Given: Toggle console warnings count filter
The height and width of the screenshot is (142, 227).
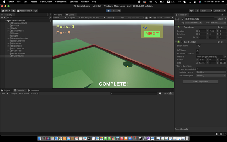Looking at the screenshot, I should point(166,93).
